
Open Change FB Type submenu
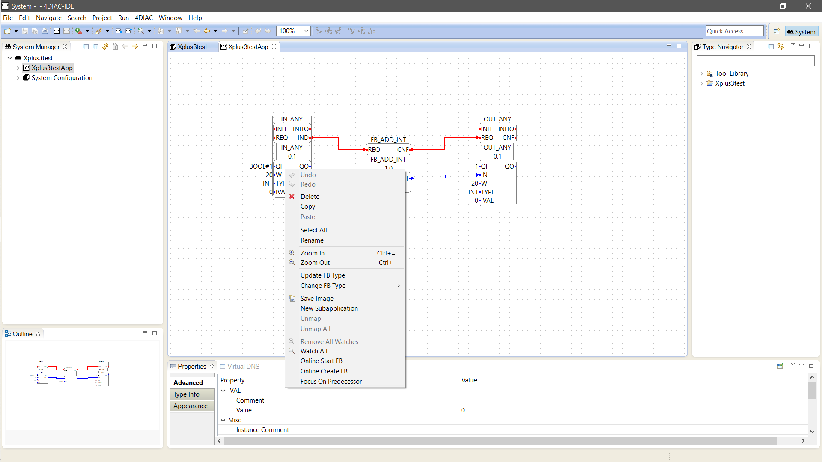coord(345,286)
